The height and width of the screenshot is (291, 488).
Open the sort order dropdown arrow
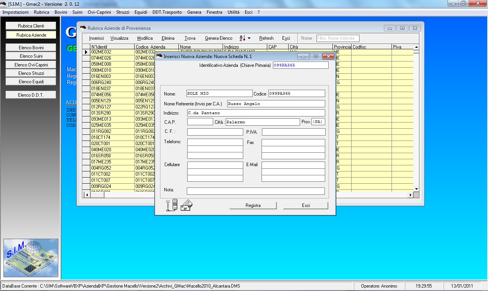[x=249, y=38]
